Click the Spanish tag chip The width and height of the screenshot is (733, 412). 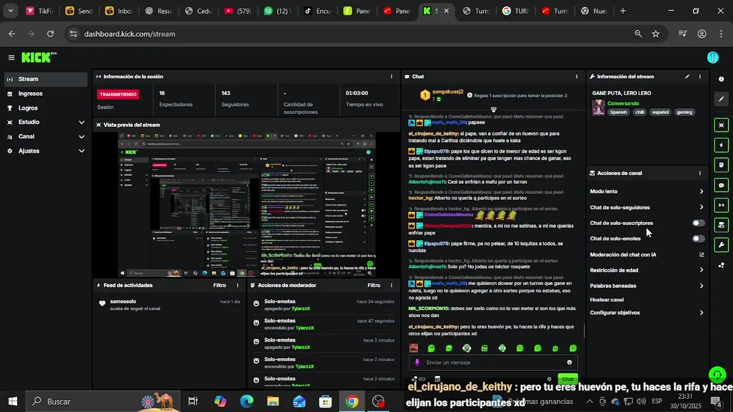click(618, 112)
